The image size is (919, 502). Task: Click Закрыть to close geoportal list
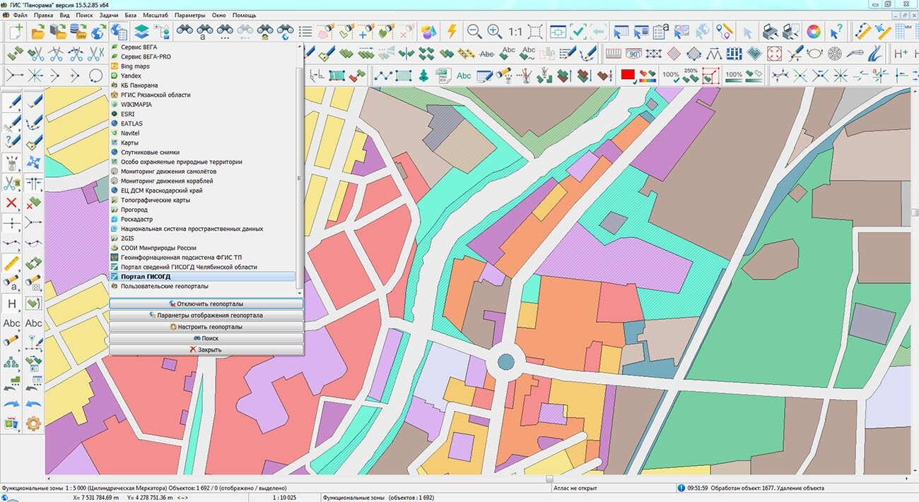206,349
